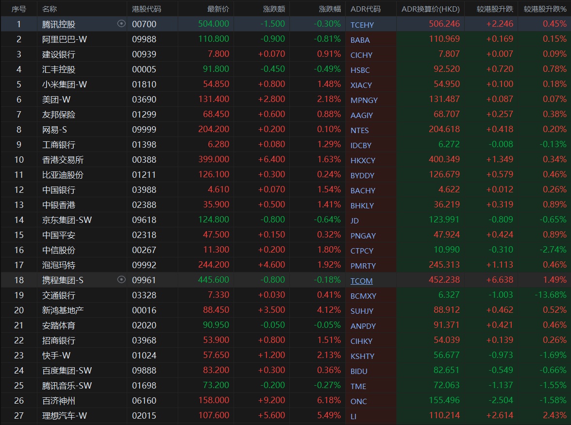
Task: Click the 理想汽车-W stock name
Action: pyautogui.click(x=65, y=416)
